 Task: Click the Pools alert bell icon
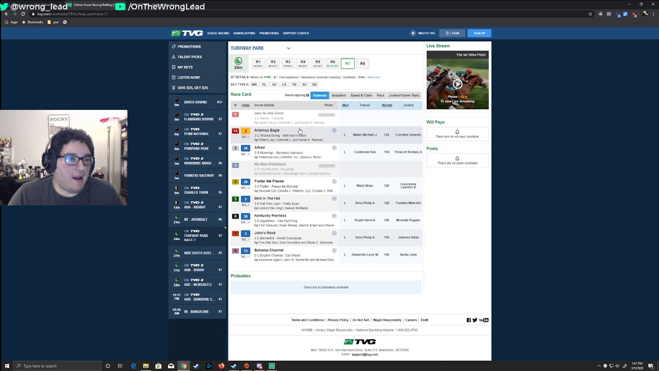pos(457,158)
